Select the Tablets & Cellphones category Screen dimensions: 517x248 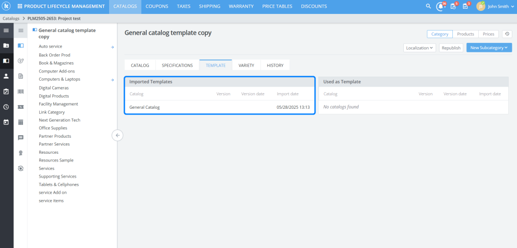point(59,185)
